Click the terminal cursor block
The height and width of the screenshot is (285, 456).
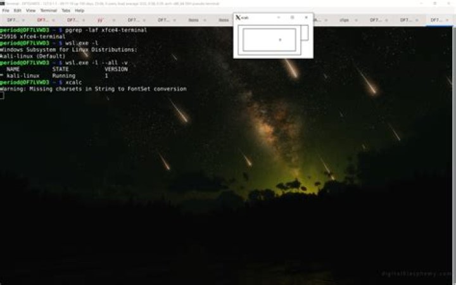click(2, 96)
